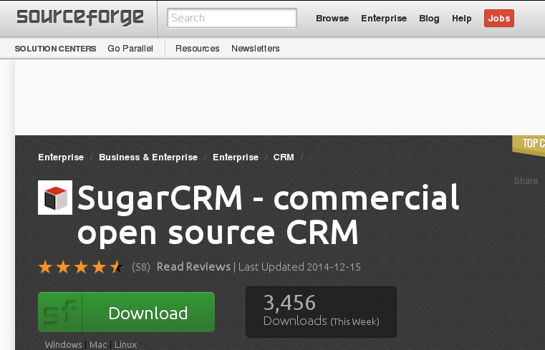Open the Browse menu
Image resolution: width=545 pixels, height=350 pixels.
[x=332, y=19]
